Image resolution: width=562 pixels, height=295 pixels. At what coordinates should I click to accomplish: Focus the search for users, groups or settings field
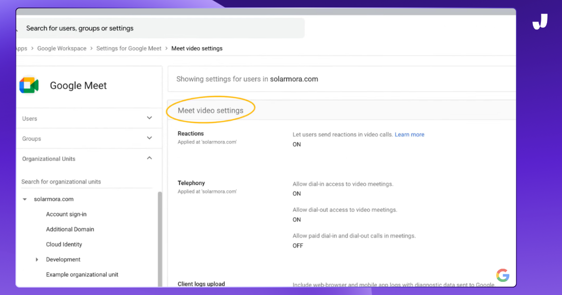tap(160, 28)
